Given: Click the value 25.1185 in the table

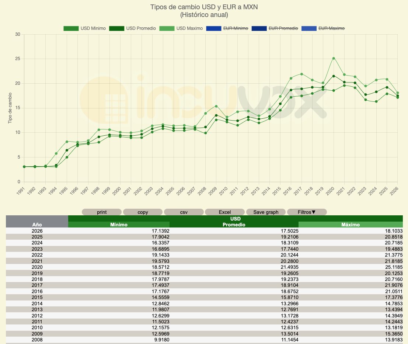Looking at the screenshot, I should [394, 267].
